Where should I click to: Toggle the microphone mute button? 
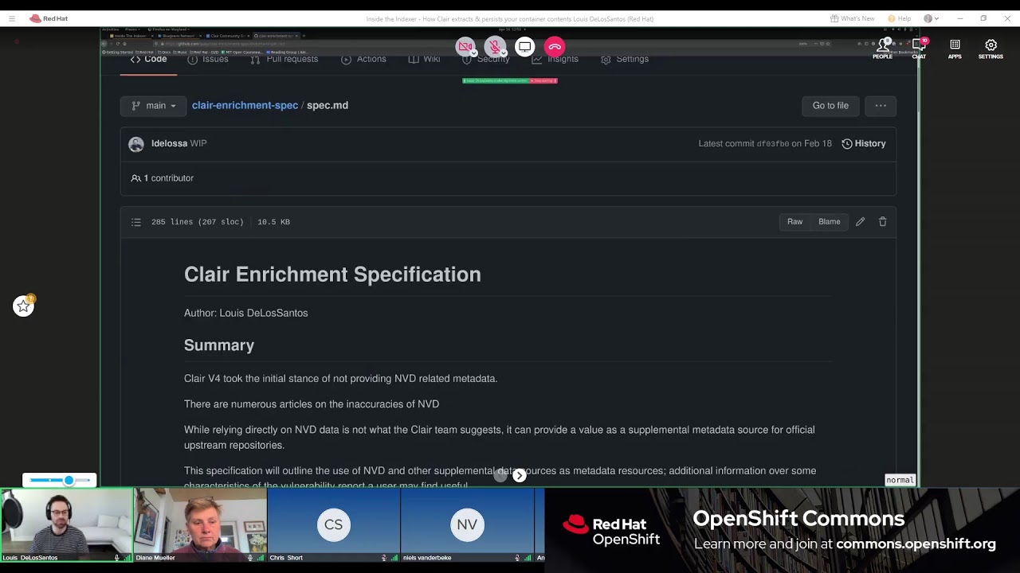[495, 47]
